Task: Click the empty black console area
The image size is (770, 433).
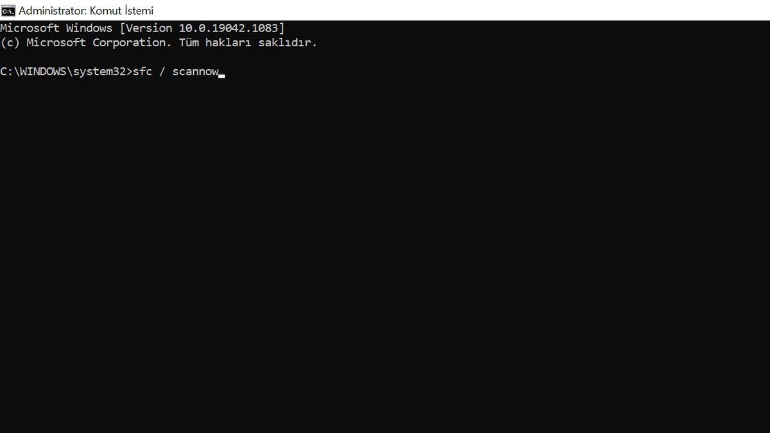Action: tap(385, 257)
